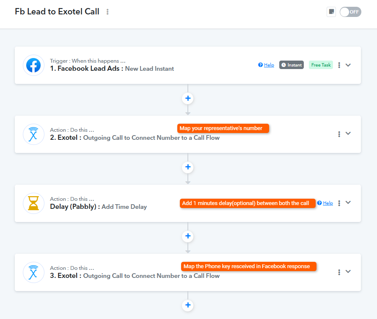Viewport: 377px width, 319px height.
Task: Add step at the end of workflow
Action: point(188,305)
